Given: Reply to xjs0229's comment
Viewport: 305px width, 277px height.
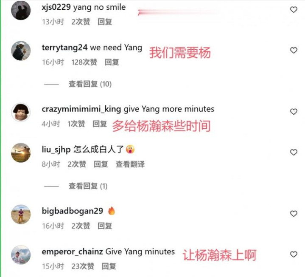Looking at the screenshot, I should [x=105, y=22].
